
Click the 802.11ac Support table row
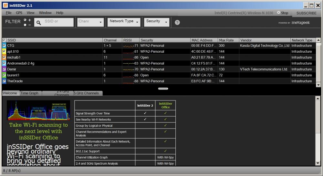(125, 151)
